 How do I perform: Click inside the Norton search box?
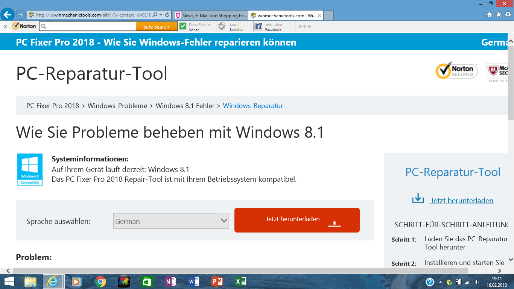click(x=88, y=26)
